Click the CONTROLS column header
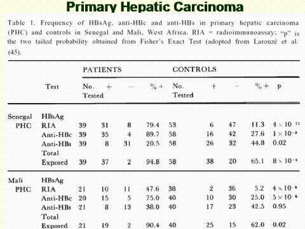Screen dimensions: 305x229 (194, 69)
